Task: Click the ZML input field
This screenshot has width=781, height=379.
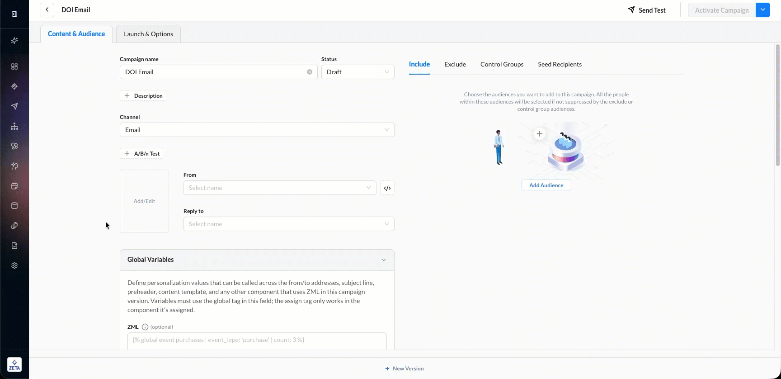Action: [257, 340]
